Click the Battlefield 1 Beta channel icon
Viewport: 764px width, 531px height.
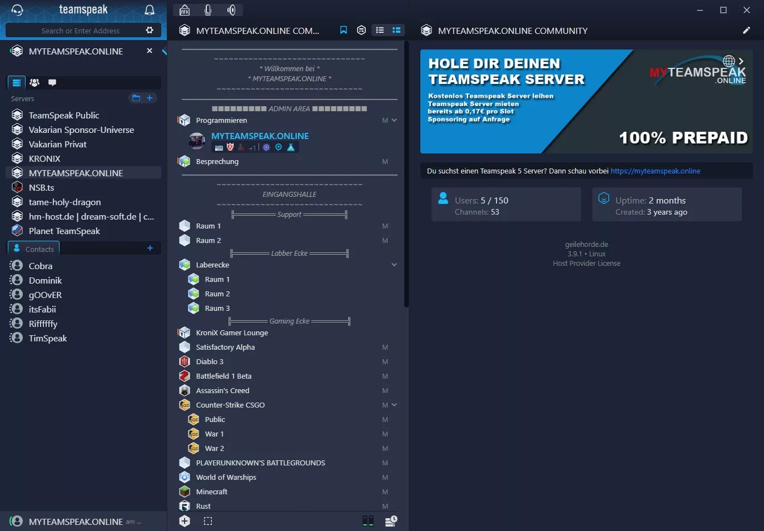point(185,376)
